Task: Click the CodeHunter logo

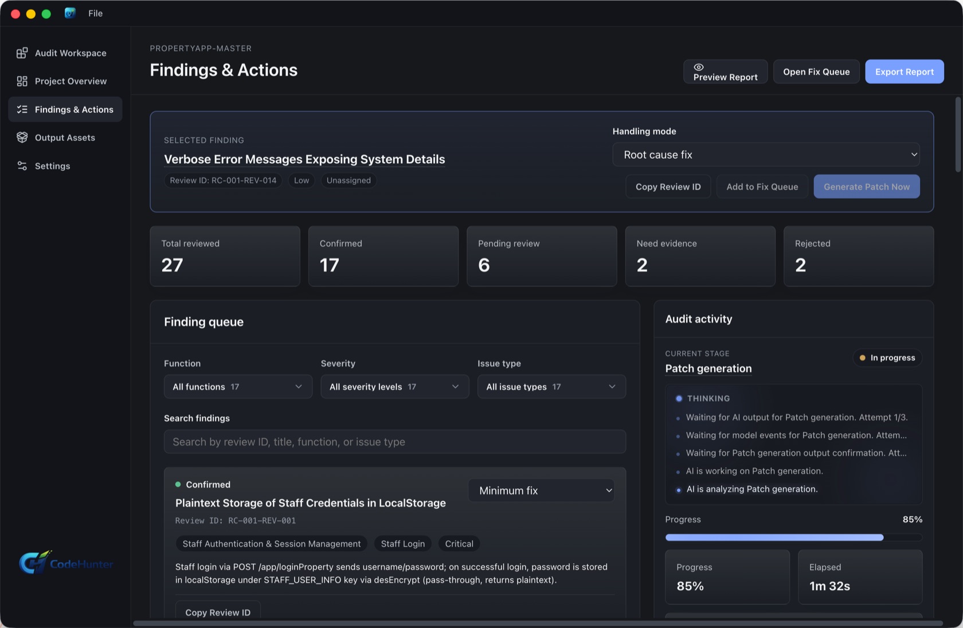Action: [x=66, y=563]
